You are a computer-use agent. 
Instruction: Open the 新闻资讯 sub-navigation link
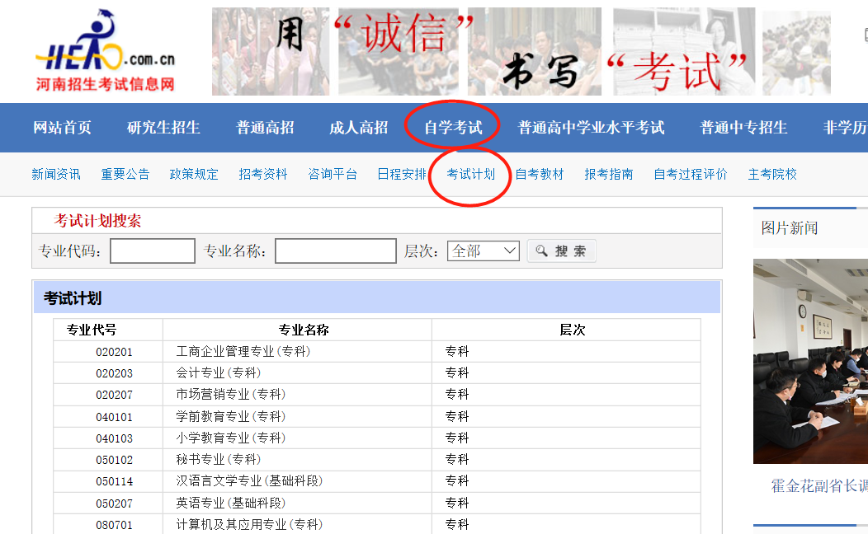pyautogui.click(x=56, y=174)
